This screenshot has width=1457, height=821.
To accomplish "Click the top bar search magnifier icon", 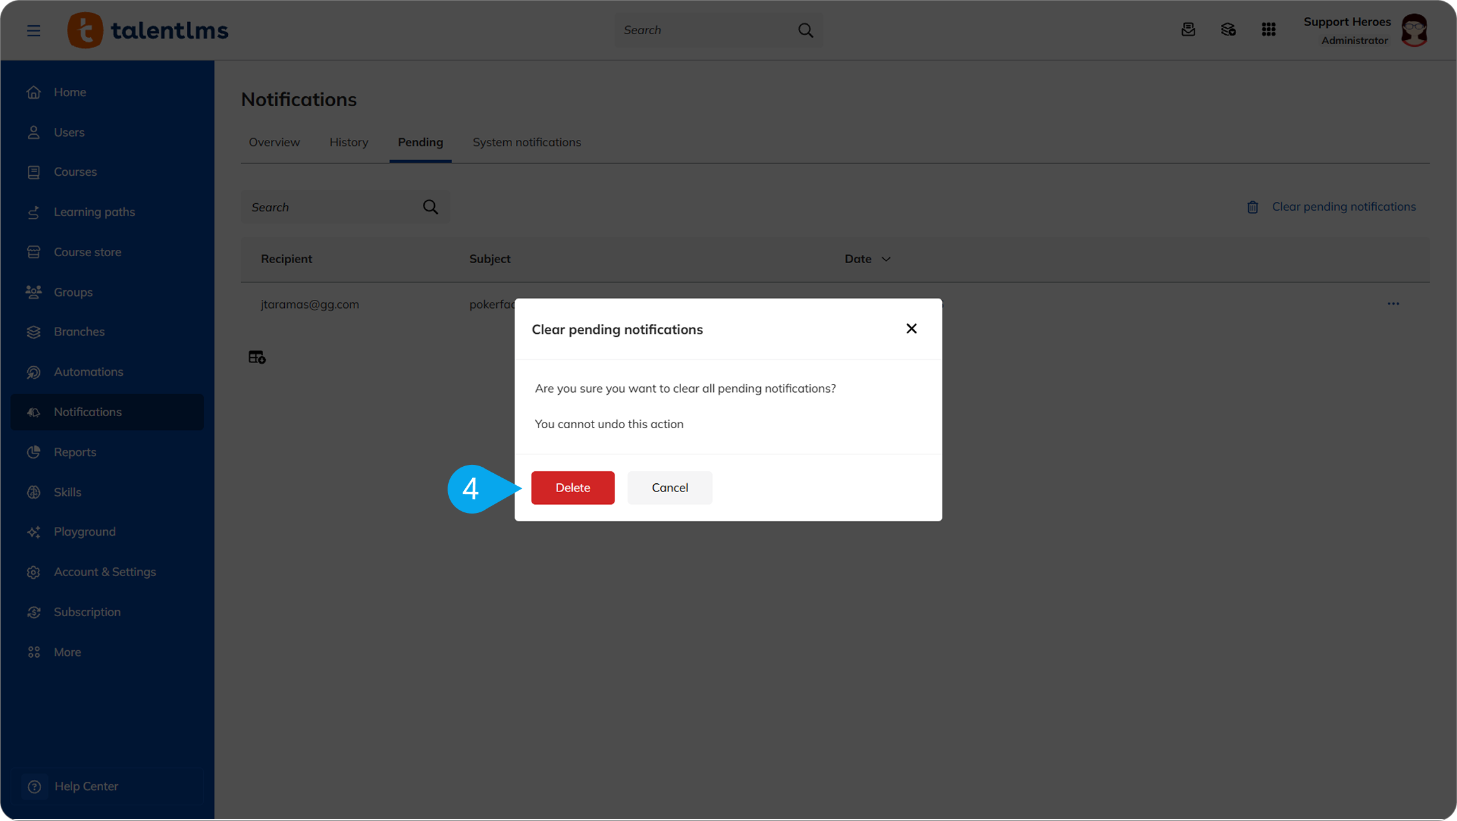I will [x=805, y=30].
